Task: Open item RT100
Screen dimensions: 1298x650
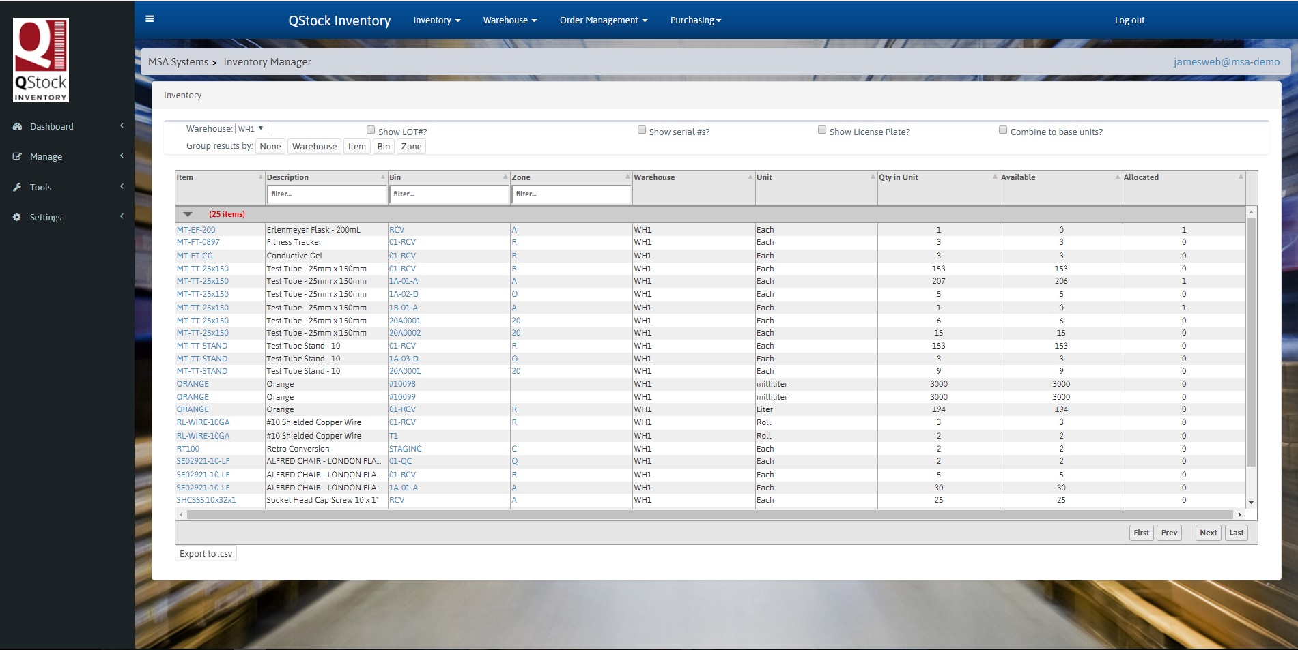Action: point(188,449)
